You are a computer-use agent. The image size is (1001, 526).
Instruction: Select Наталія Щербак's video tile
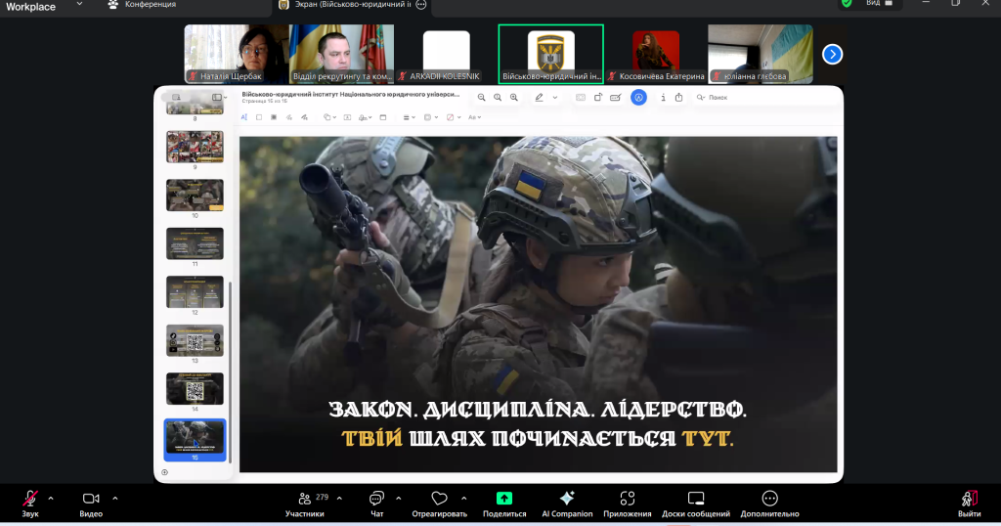click(237, 54)
